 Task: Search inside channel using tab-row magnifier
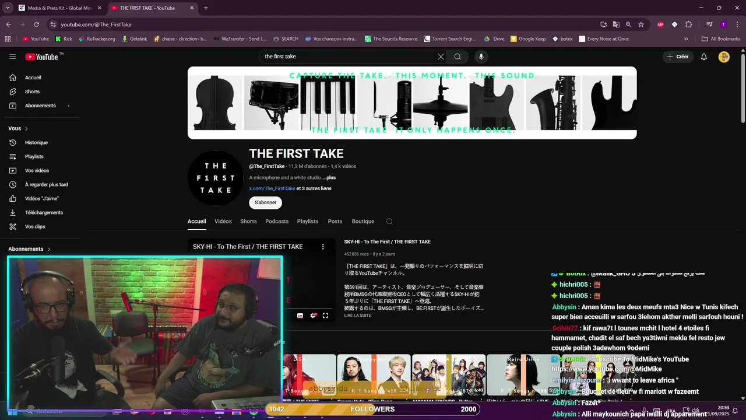coord(389,222)
